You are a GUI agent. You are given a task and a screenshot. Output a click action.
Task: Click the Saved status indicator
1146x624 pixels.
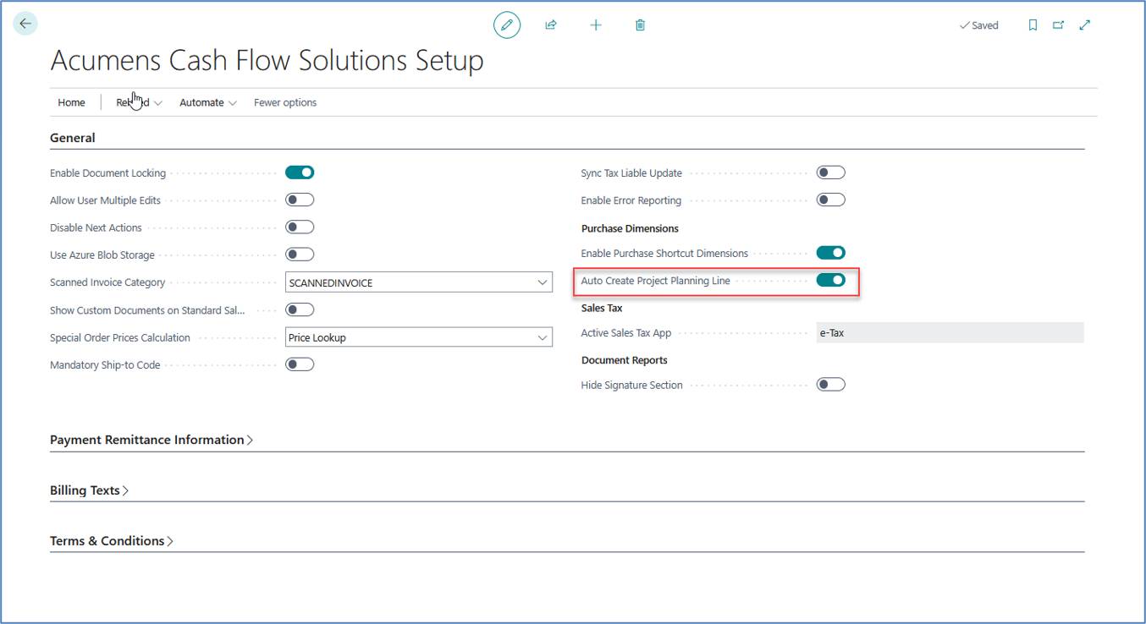click(x=978, y=25)
